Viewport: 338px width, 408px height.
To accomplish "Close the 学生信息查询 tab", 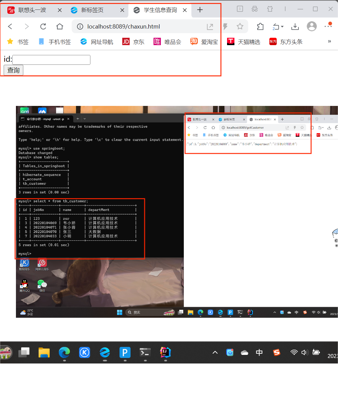I will pyautogui.click(x=185, y=10).
